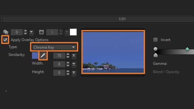Click the white border color swatch
This screenshot has height=109, width=194.
click(x=73, y=32)
